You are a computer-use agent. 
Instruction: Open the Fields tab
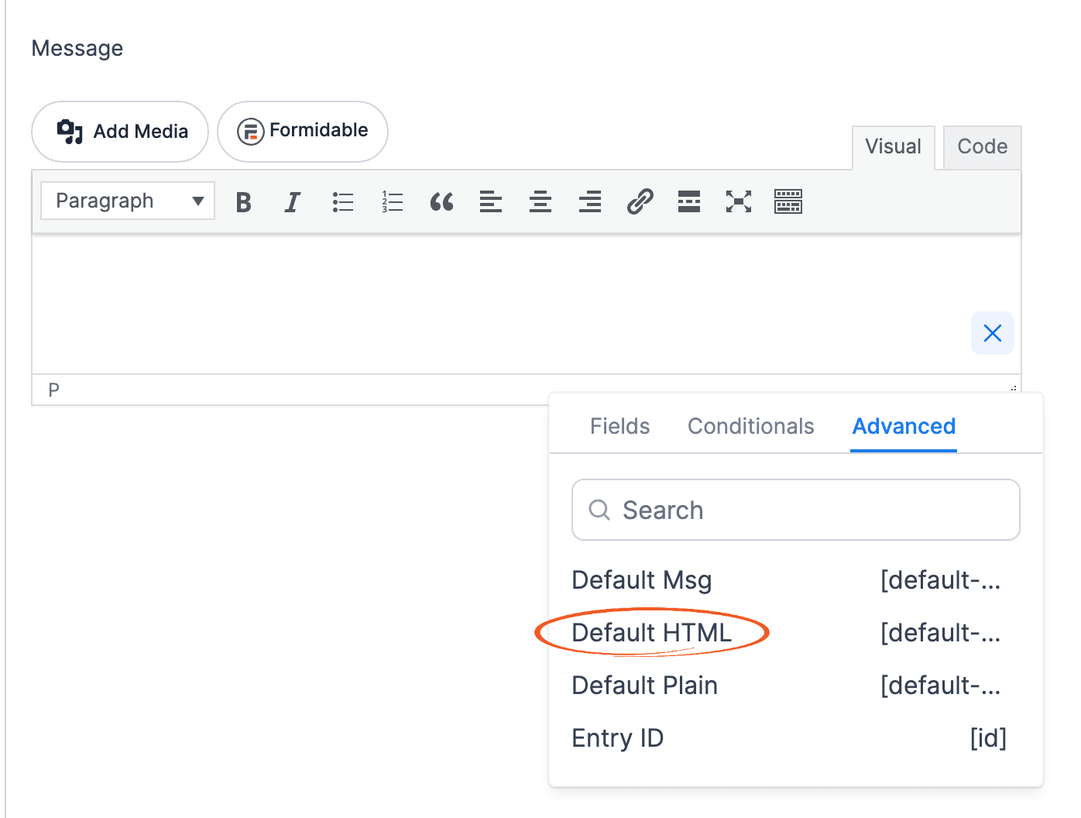click(x=620, y=426)
